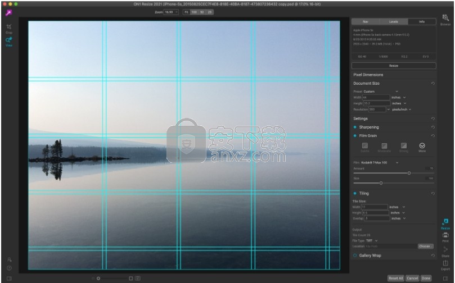Toggle right panel visibility icon
The height and width of the screenshot is (283, 455).
click(445, 279)
